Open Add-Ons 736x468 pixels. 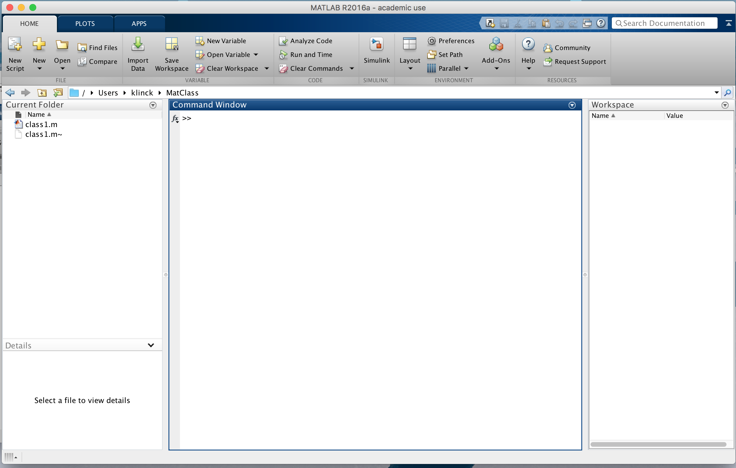click(x=496, y=53)
